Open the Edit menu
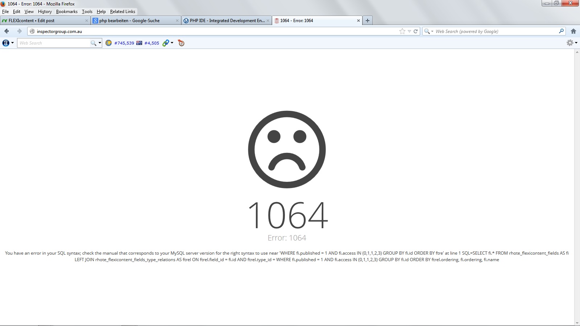 [x=17, y=12]
